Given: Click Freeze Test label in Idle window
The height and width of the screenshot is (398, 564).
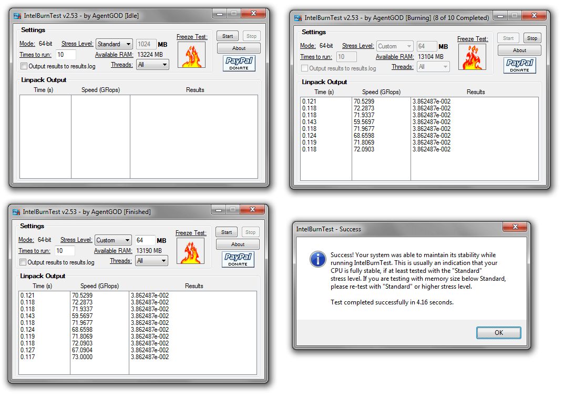Looking at the screenshot, I should [x=192, y=37].
